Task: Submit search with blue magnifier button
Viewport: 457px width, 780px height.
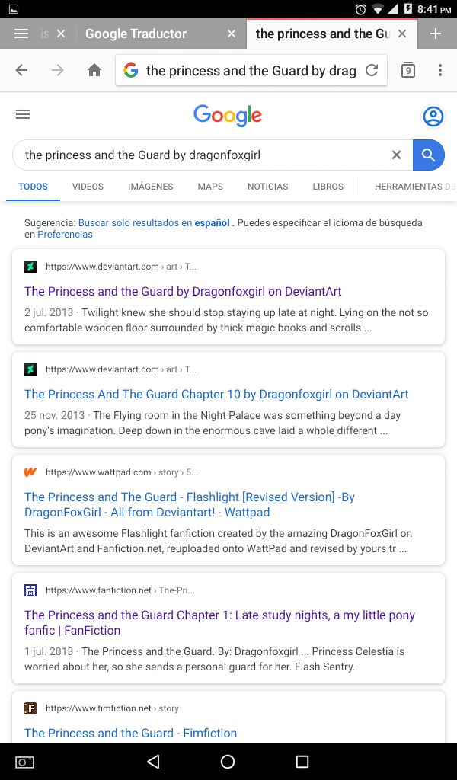Action: 429,155
